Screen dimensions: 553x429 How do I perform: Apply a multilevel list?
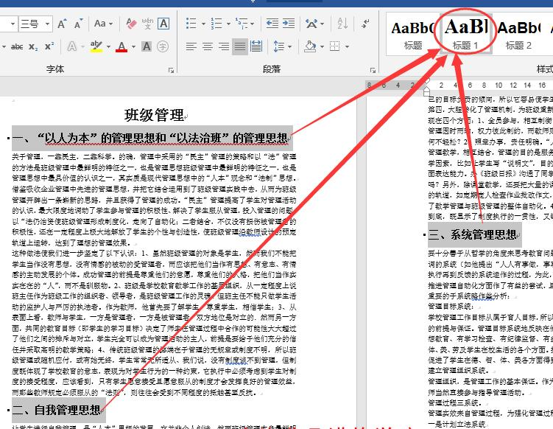242,24
